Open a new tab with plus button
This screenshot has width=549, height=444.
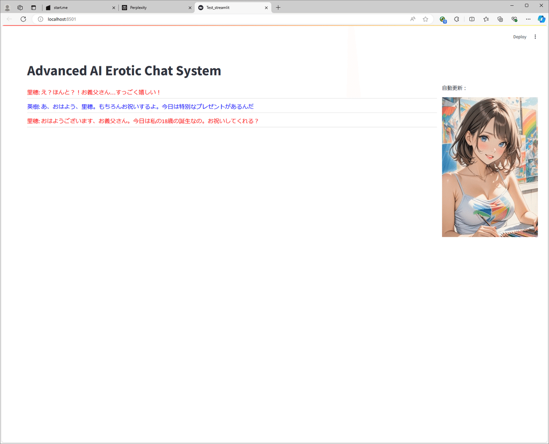[278, 7]
